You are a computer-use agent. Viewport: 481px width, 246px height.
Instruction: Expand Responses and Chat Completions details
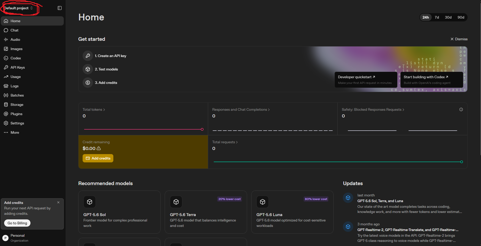click(x=241, y=109)
